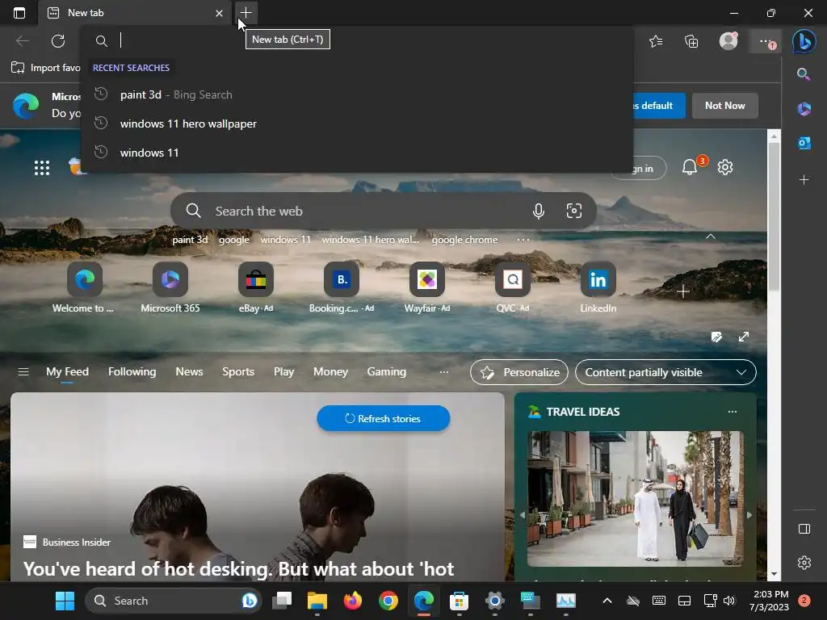Edit background with pencil image icon
The width and height of the screenshot is (827, 620).
click(716, 337)
